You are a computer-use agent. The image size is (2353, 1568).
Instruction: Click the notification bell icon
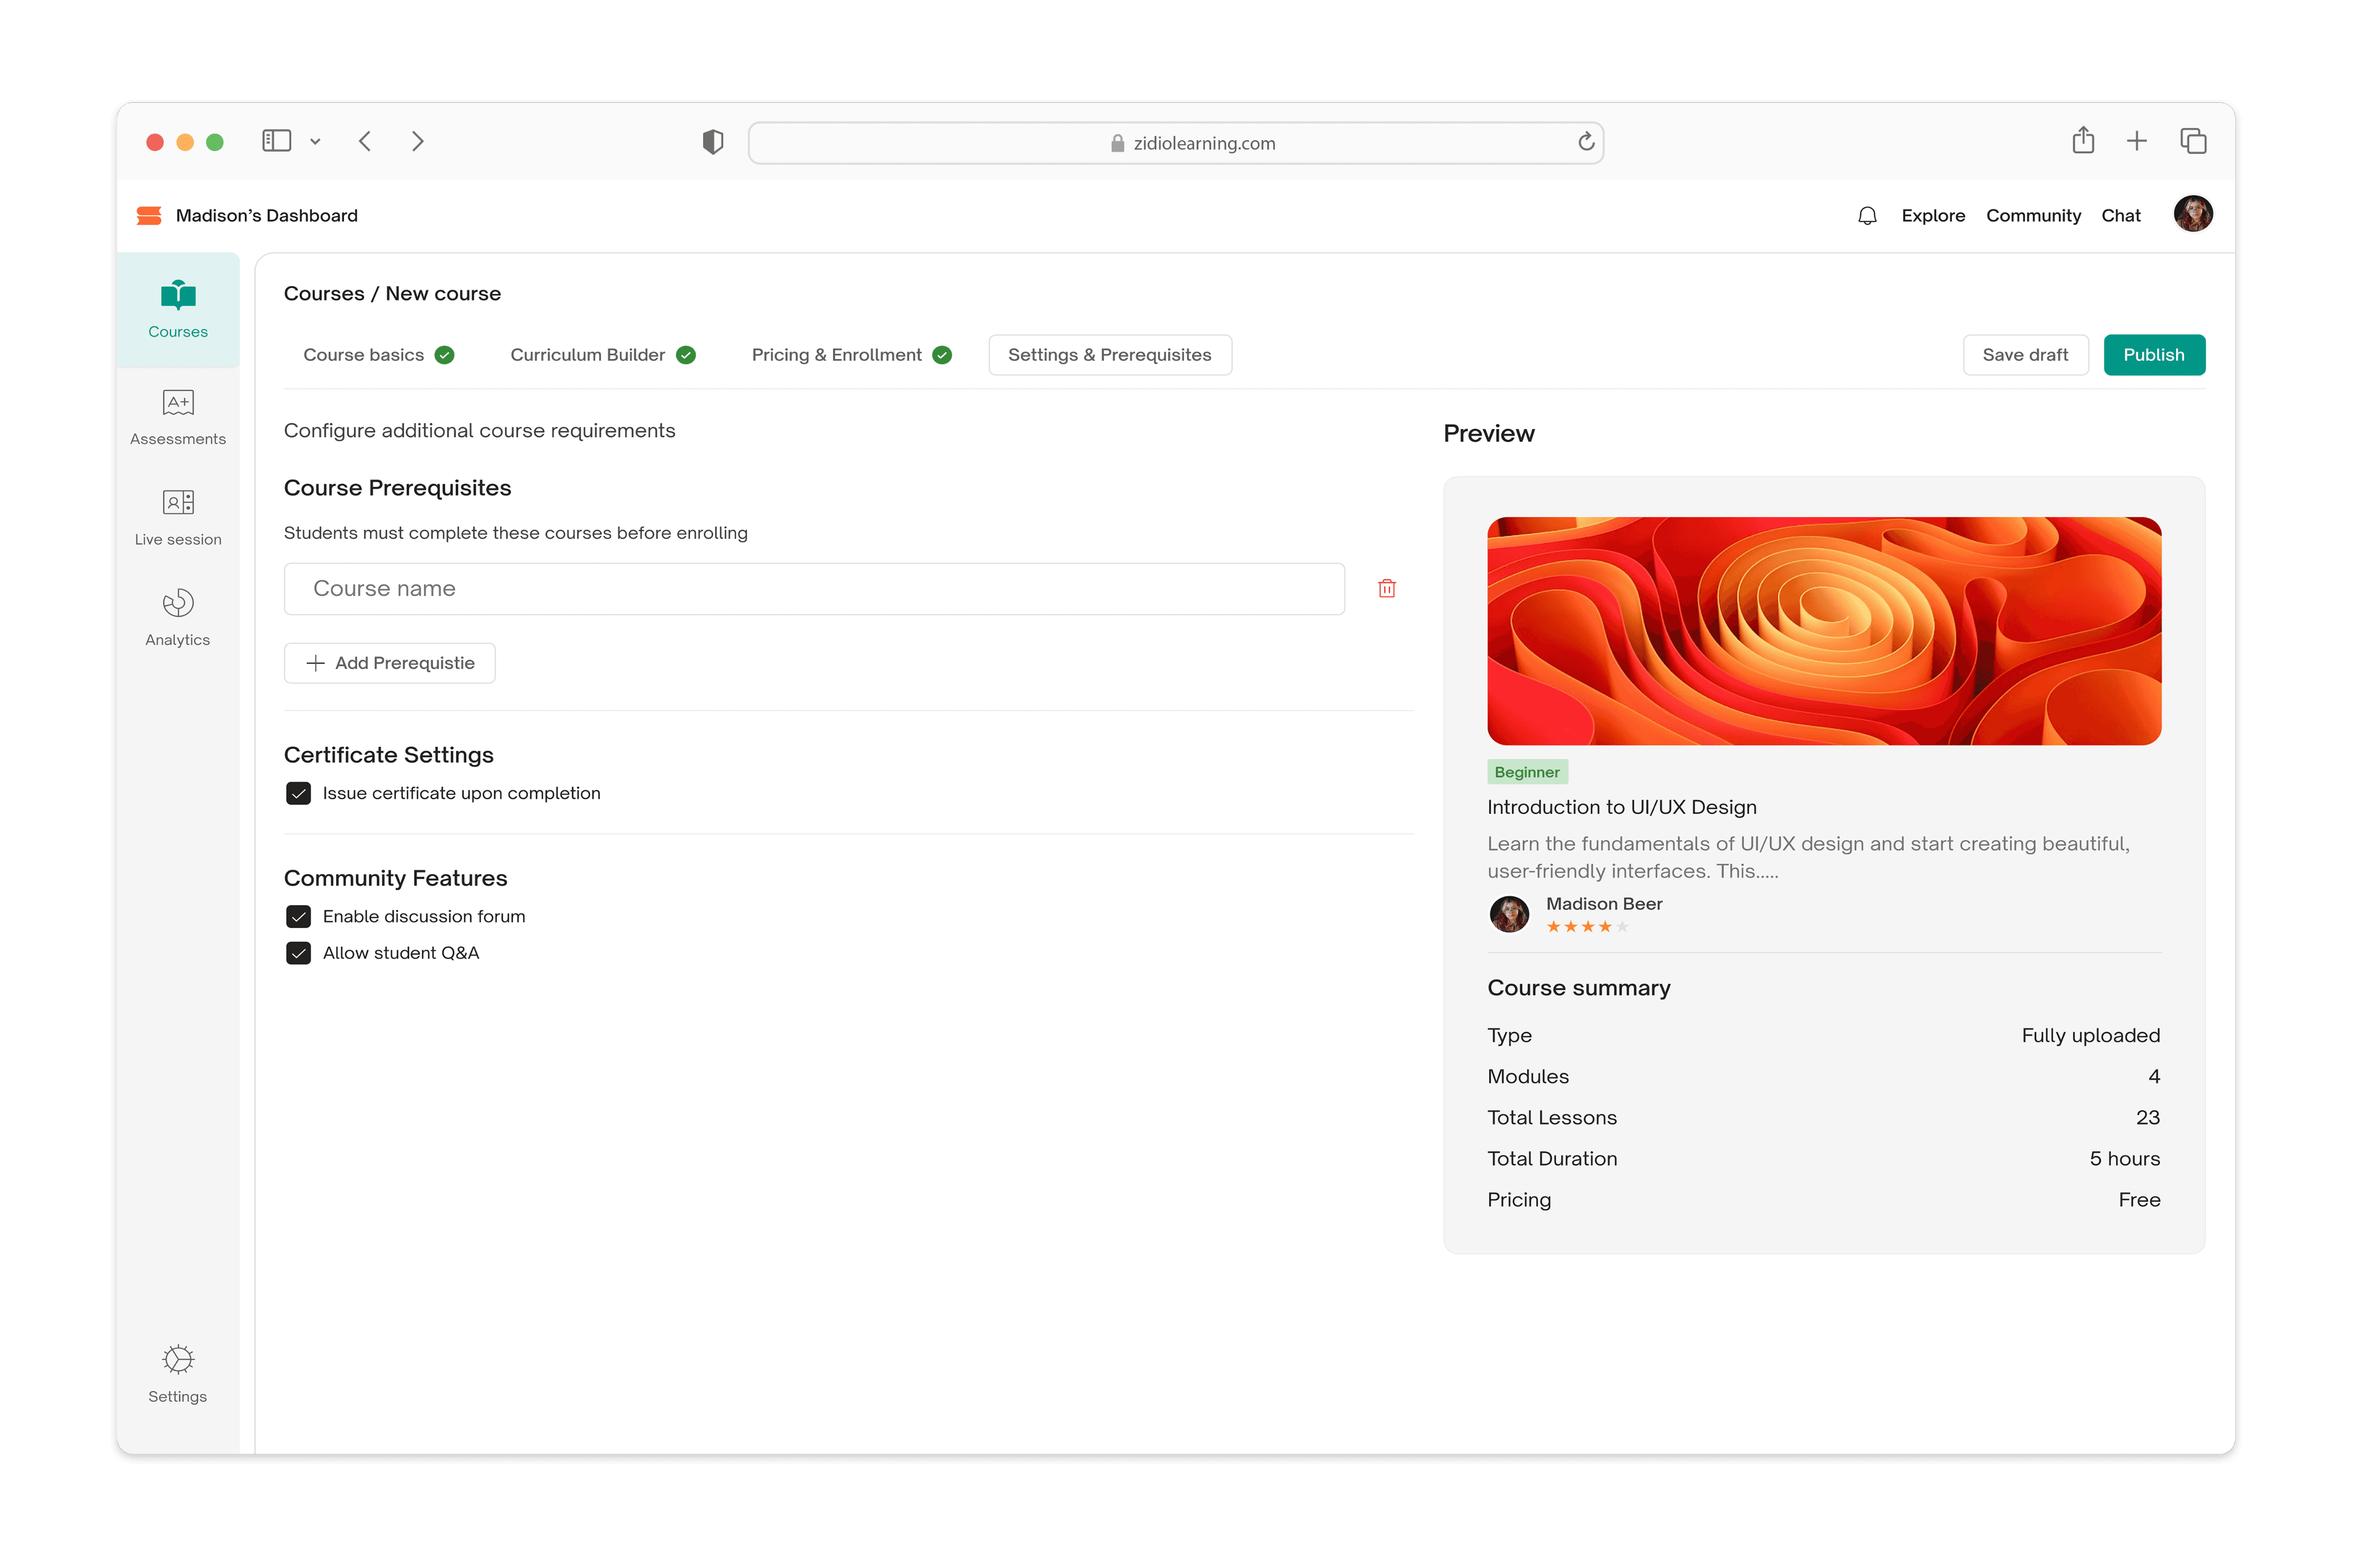[1866, 216]
